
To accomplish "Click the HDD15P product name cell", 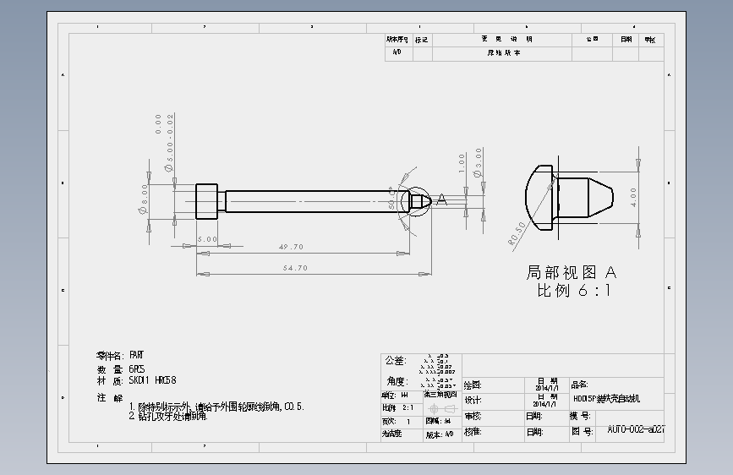I will (606, 399).
